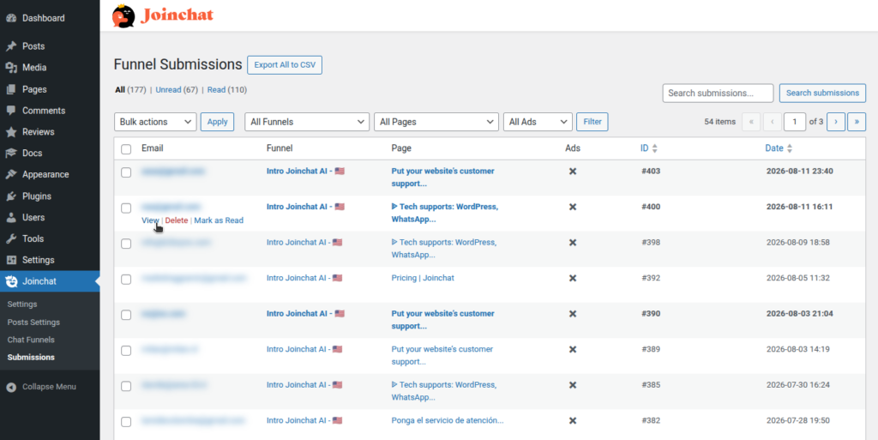Show only Read submissions

[x=216, y=89]
